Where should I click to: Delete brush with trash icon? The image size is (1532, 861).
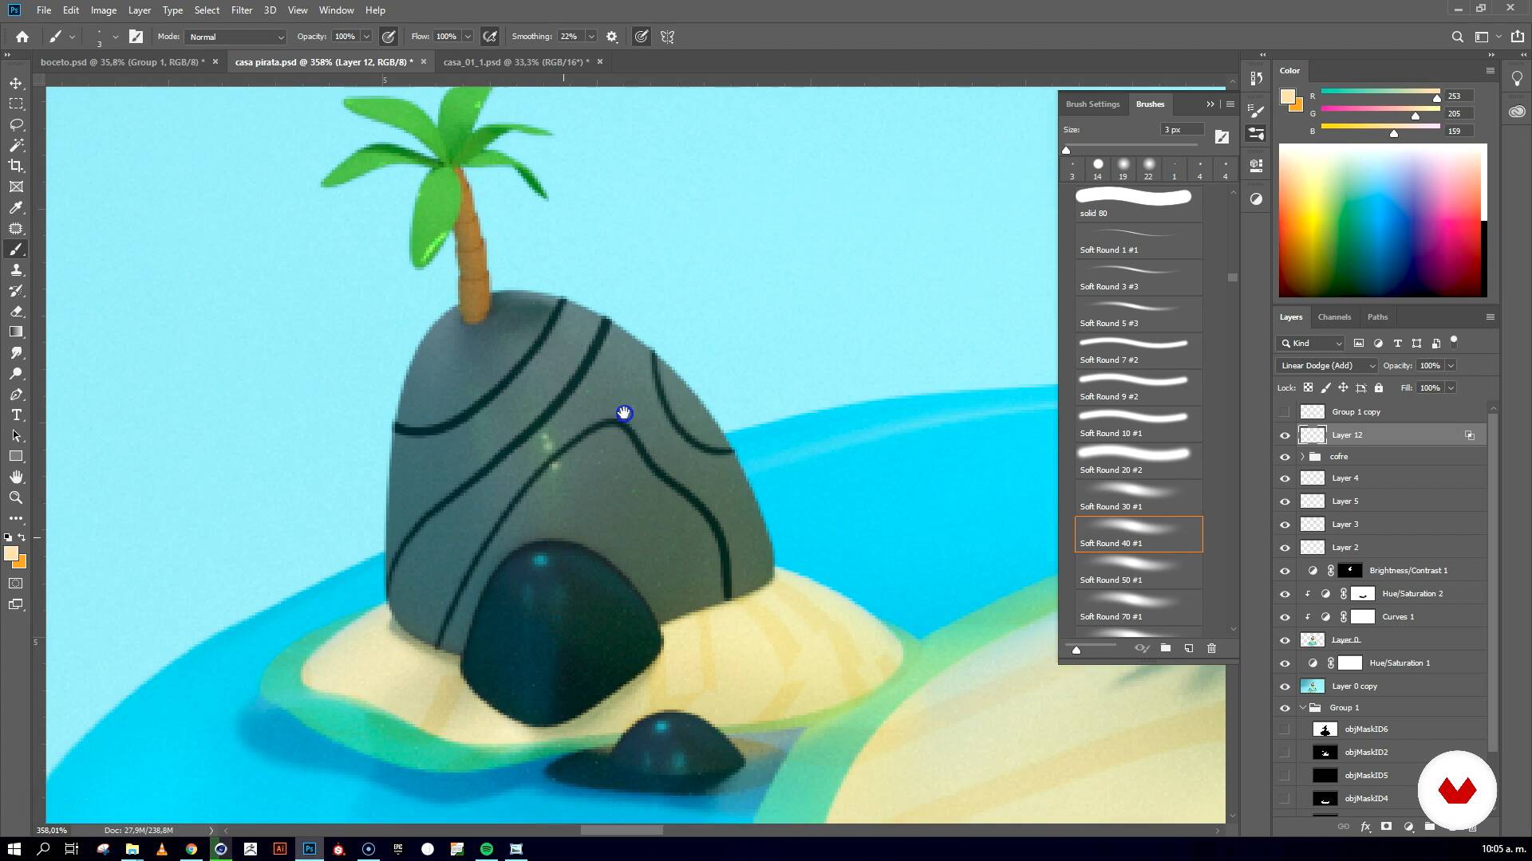(x=1211, y=648)
